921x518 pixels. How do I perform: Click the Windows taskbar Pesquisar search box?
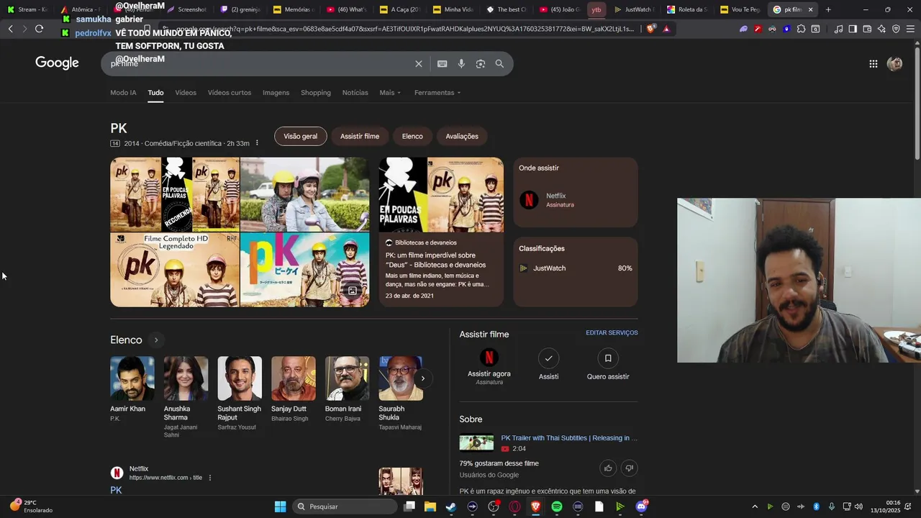click(345, 506)
